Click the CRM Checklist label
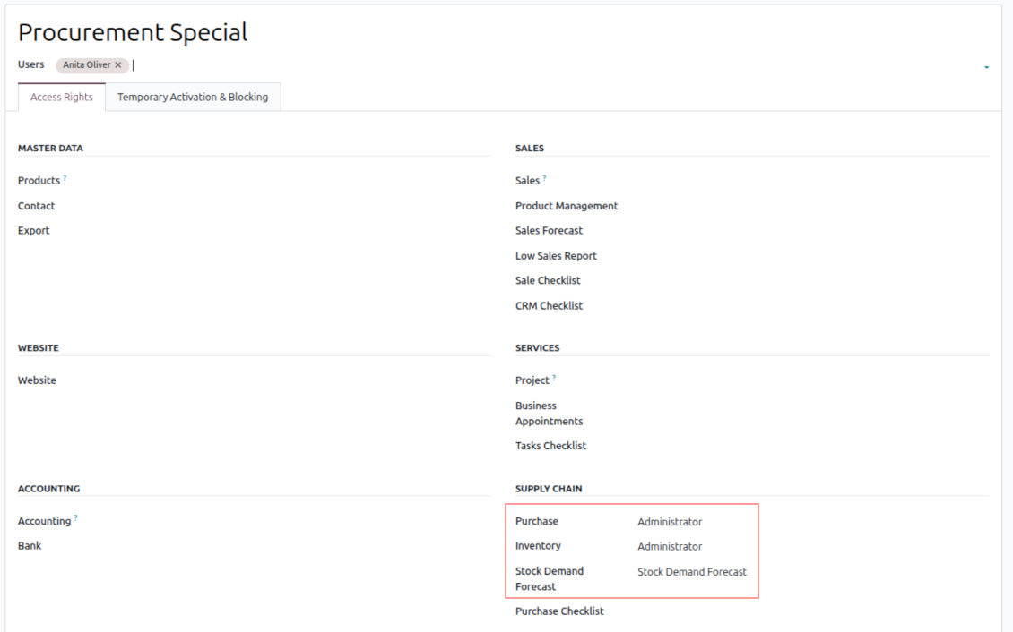 coord(549,306)
